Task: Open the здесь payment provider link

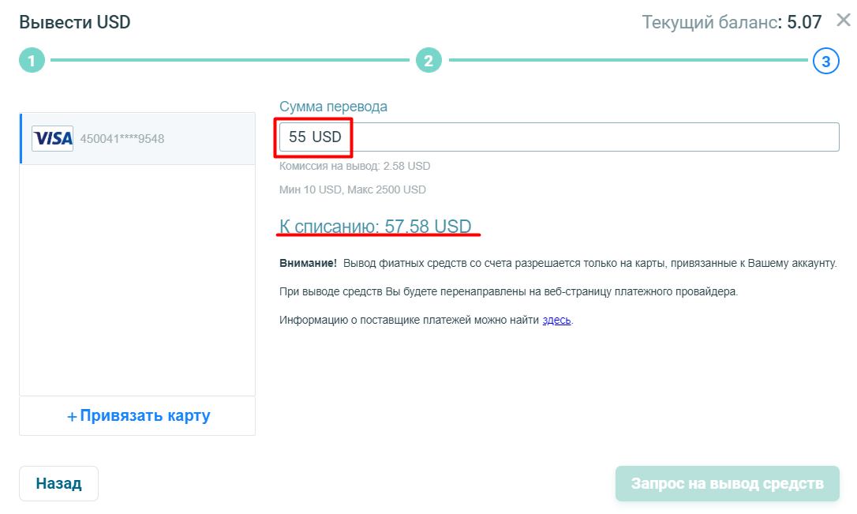Action: pyautogui.click(x=556, y=320)
